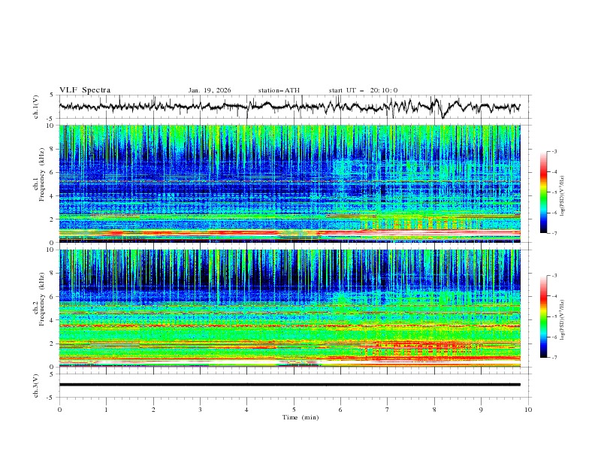
Task: Click the ch.3 flat black voltage trace
Action: point(289,385)
